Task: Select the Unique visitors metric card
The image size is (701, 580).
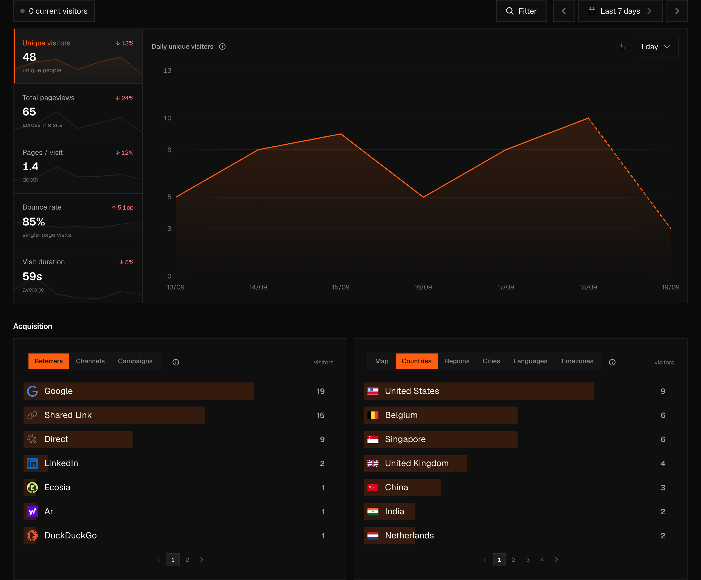Action: [78, 56]
